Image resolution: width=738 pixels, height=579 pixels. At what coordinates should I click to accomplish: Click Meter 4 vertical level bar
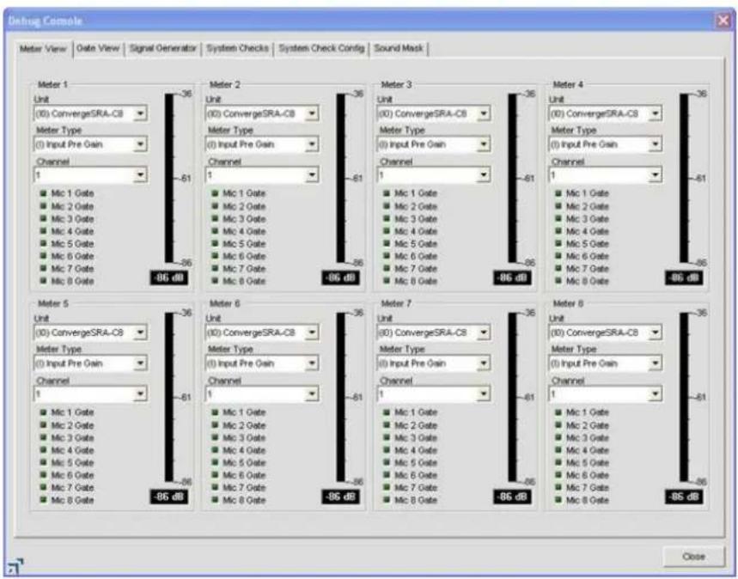pyautogui.click(x=684, y=178)
